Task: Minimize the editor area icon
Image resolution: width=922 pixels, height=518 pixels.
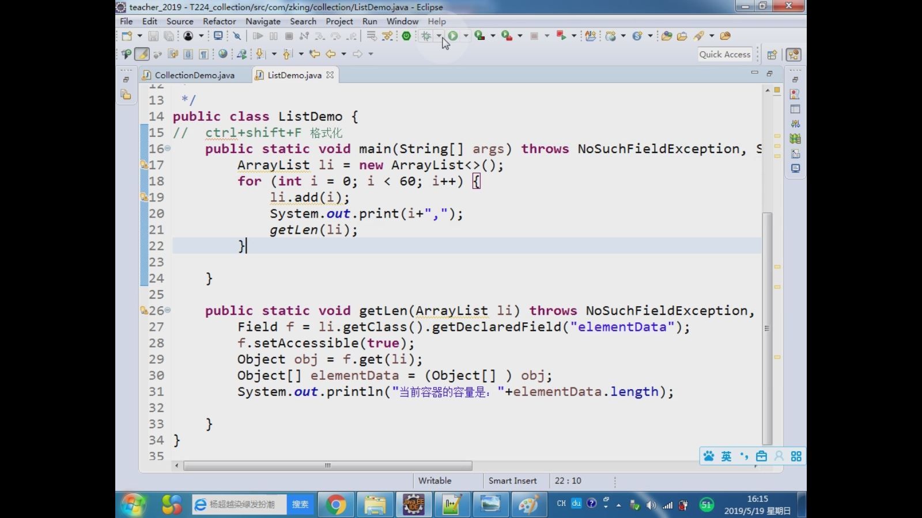Action: [x=754, y=73]
